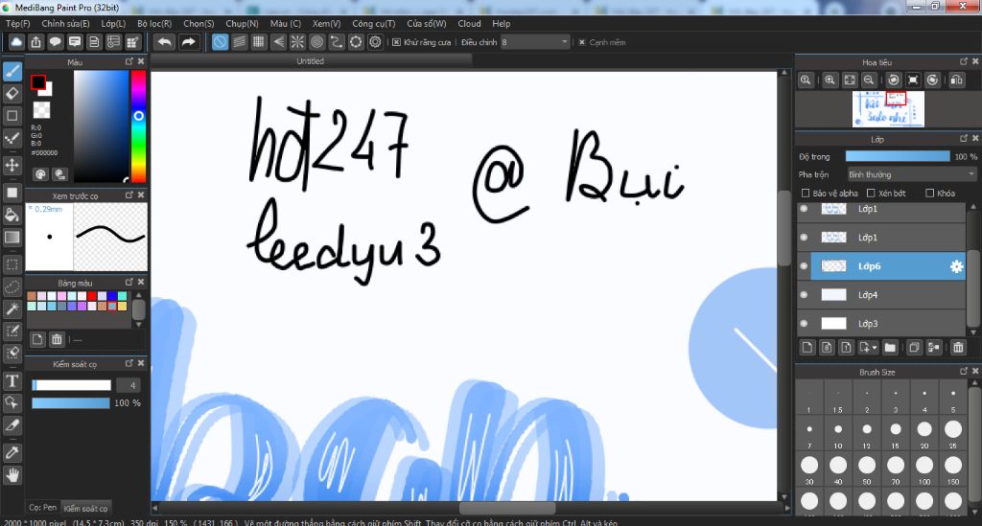This screenshot has width=982, height=526.
Task: Hide the Lớp6 layer
Action: click(805, 265)
